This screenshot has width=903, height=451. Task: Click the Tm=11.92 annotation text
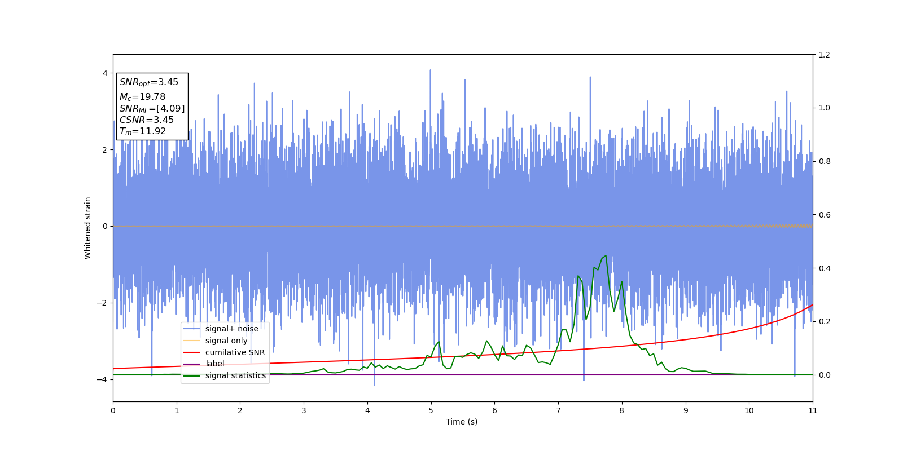143,131
